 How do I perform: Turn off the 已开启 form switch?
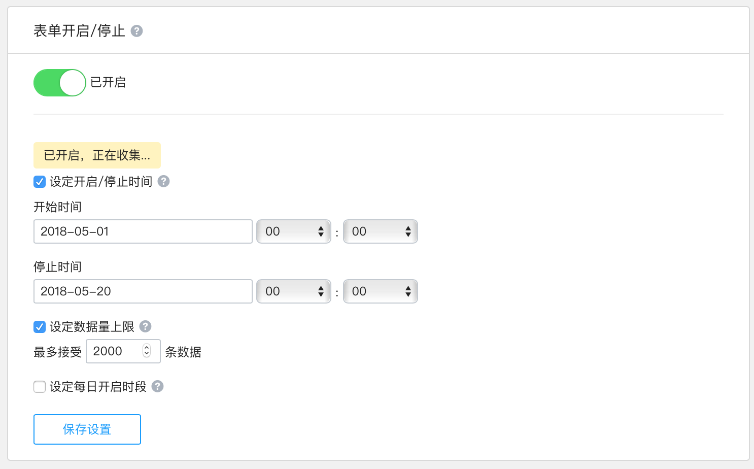pos(60,83)
